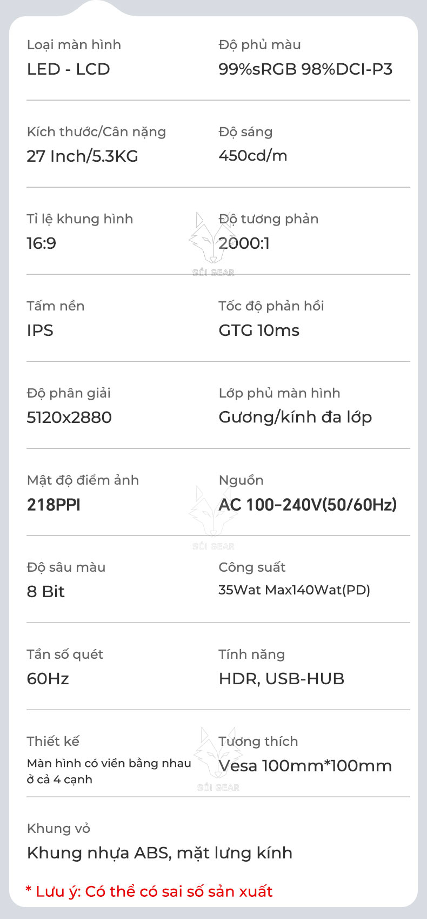Select the 27 Inch/5.3KG size value

(82, 156)
